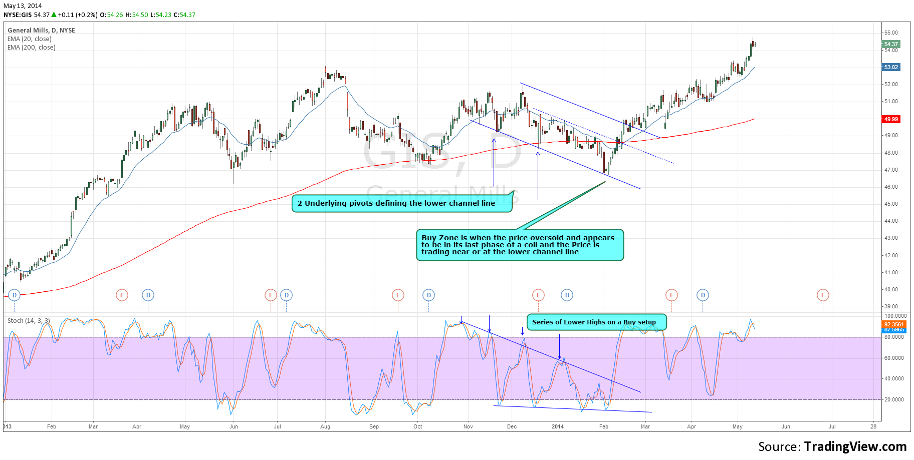Click the EMA (20, close) legend label

(30, 39)
